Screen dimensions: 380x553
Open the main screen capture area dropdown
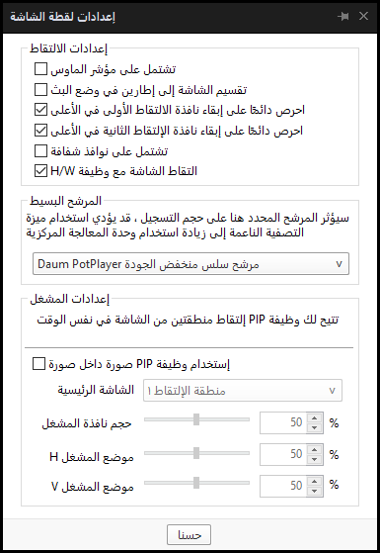pos(243,391)
